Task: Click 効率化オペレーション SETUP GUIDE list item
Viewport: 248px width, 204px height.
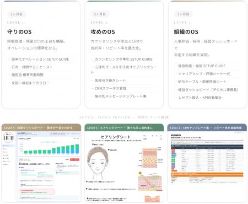Action: pyautogui.click(x=40, y=59)
